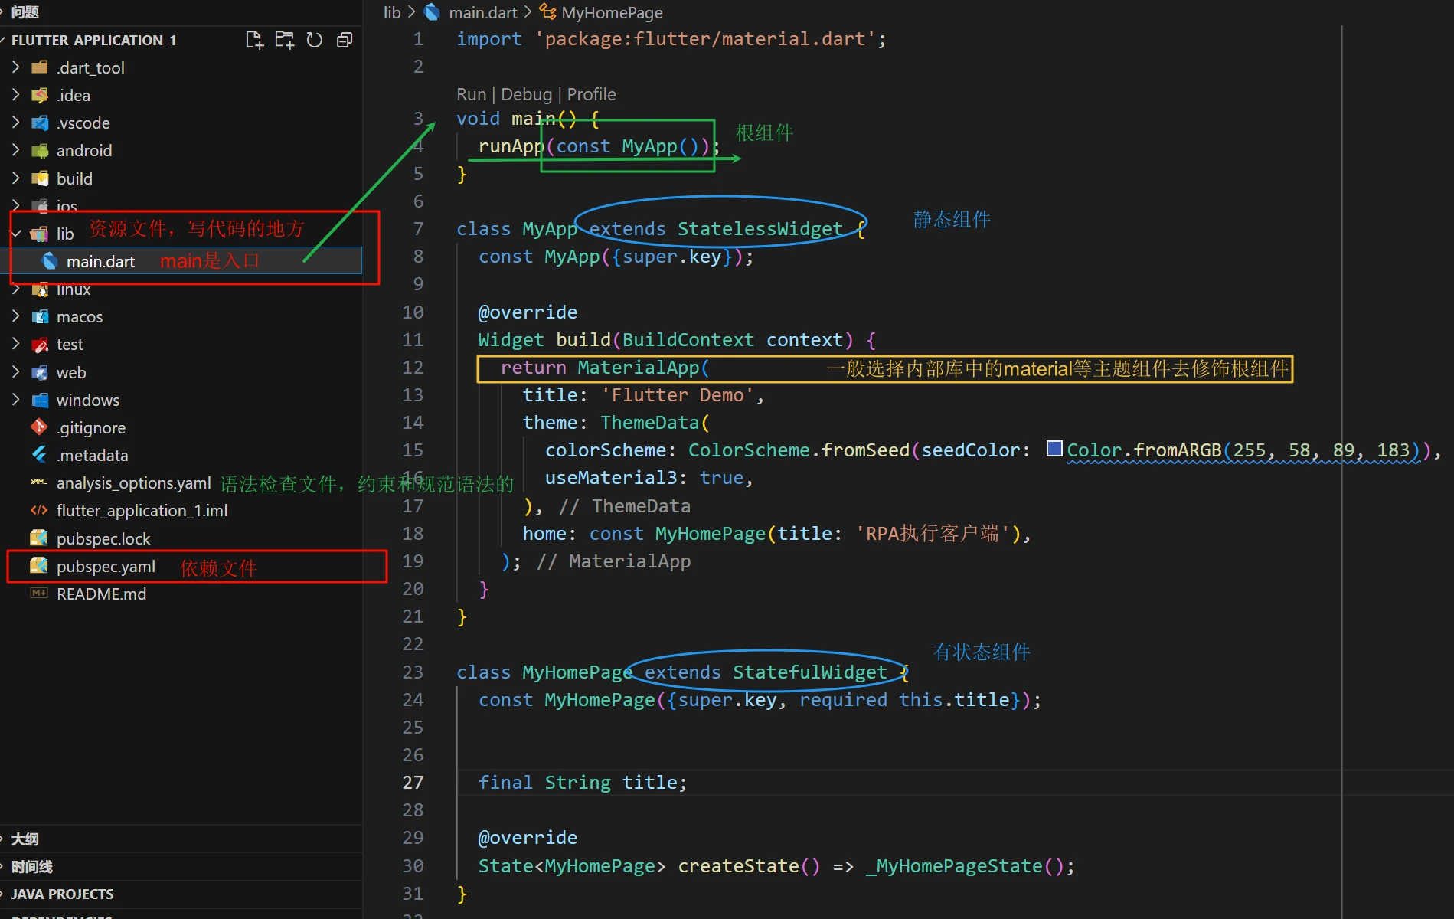
Task: Expand the test folder chevron
Action: click(x=16, y=344)
